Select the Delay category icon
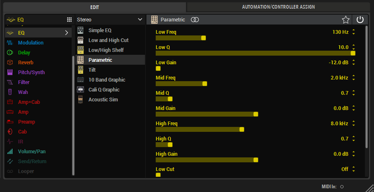 10,53
